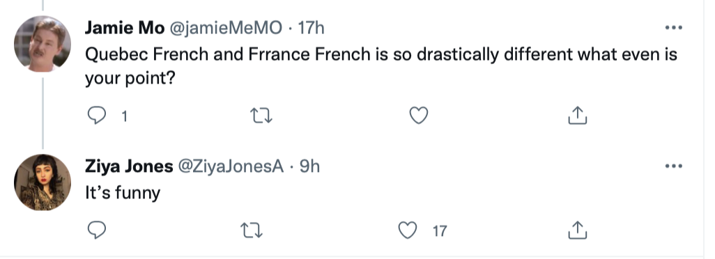Open the tweet text about Quebec French
Viewport: 715px width, 259px height.
click(x=381, y=67)
